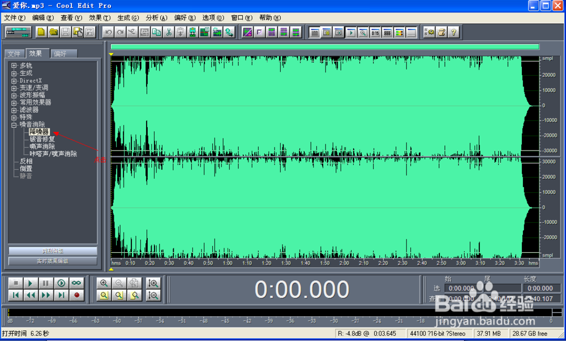Image resolution: width=566 pixels, height=341 pixels.
Task: Switch to the 文件 panel tab
Action: [x=15, y=54]
